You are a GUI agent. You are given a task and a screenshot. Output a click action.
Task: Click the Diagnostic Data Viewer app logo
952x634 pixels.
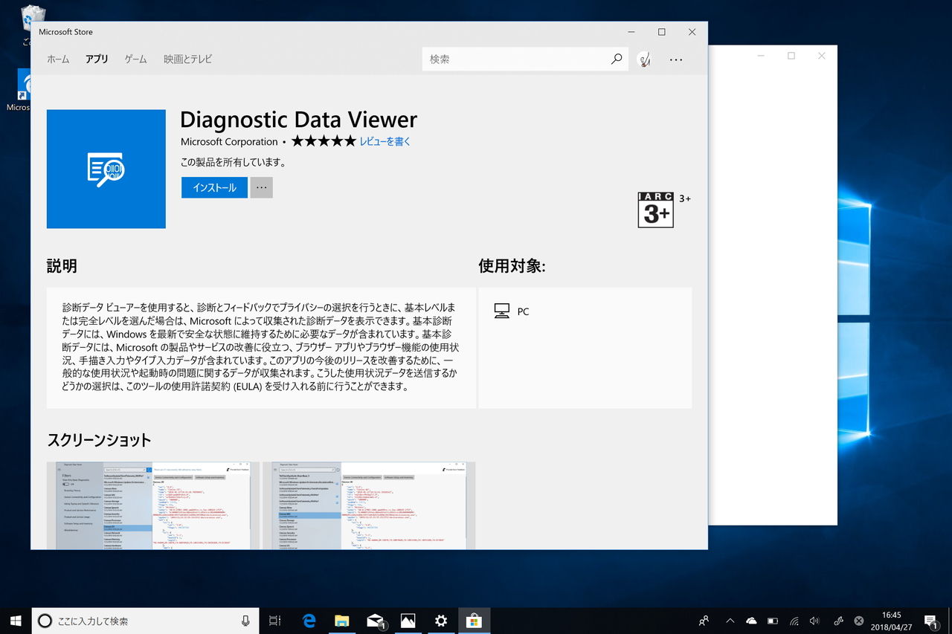pos(106,169)
